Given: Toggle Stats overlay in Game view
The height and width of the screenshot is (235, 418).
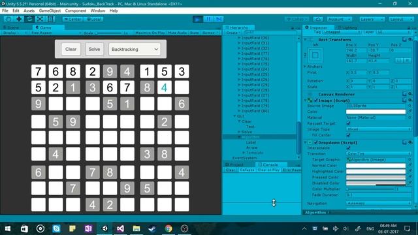Looking at the screenshot, I should click(195, 33).
